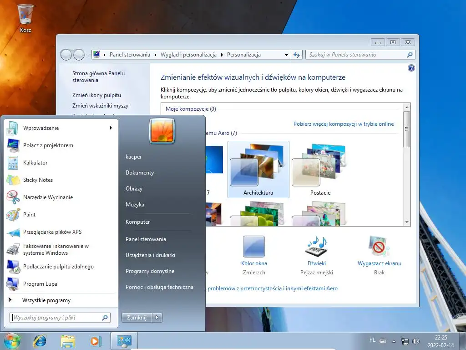This screenshot has width=466, height=350.
Task: Launch Program Lupa magnifier icon
Action: 12,284
